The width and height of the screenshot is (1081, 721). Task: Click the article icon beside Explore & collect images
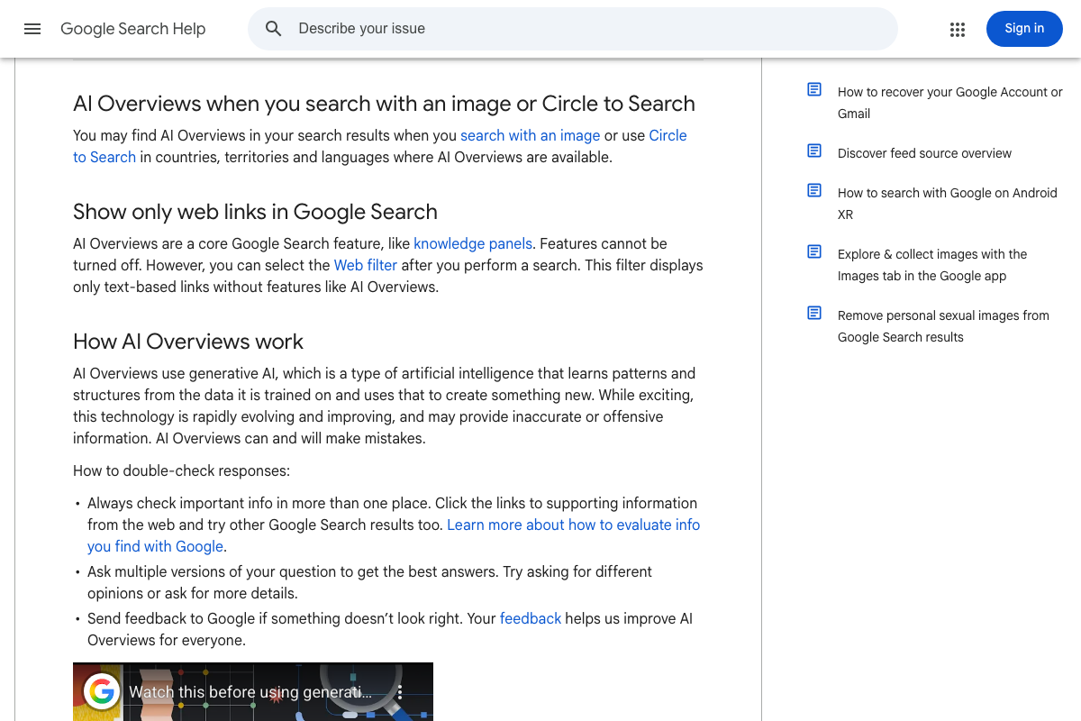pyautogui.click(x=814, y=251)
